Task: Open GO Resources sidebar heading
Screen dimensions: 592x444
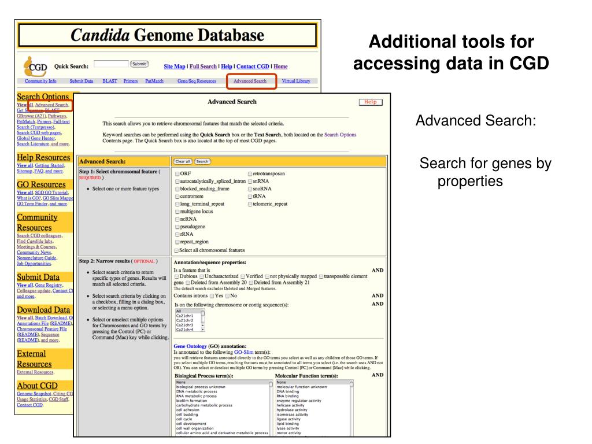Action: click(41, 184)
